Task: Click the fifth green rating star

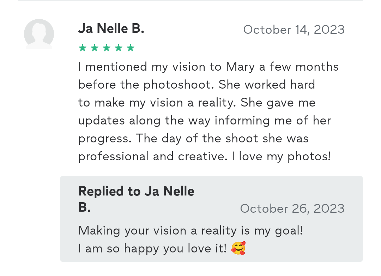Action: (131, 48)
